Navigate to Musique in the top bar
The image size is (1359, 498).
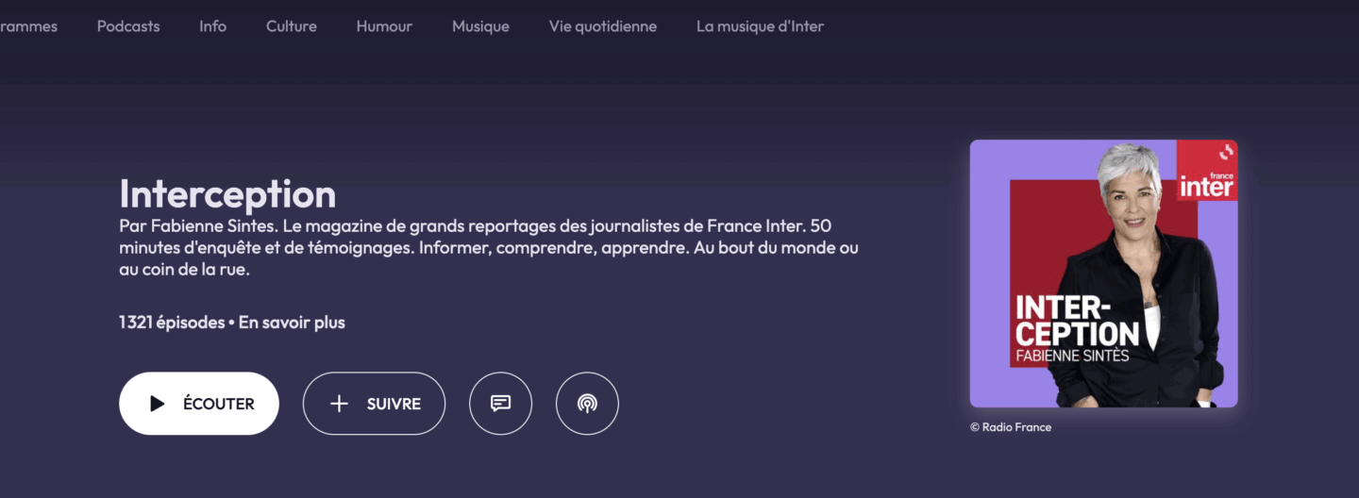480,26
